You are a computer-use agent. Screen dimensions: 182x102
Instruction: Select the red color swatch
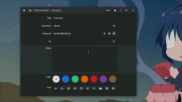[x=94, y=79]
